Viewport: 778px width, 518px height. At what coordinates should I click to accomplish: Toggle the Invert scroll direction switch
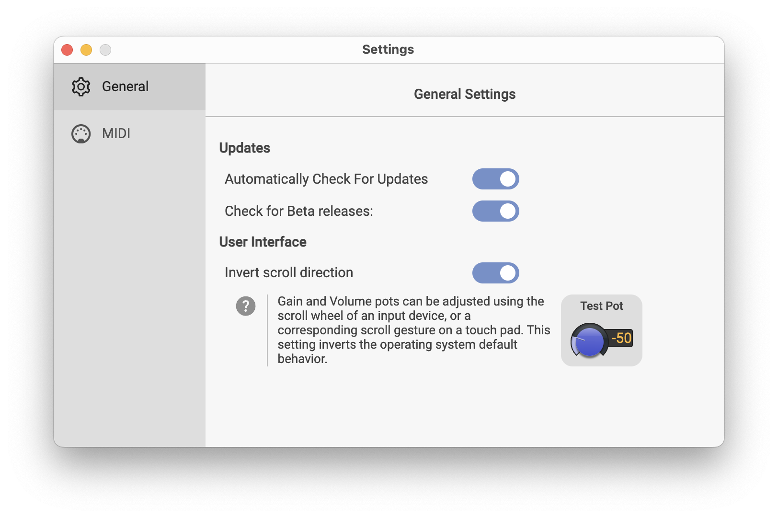[495, 273]
